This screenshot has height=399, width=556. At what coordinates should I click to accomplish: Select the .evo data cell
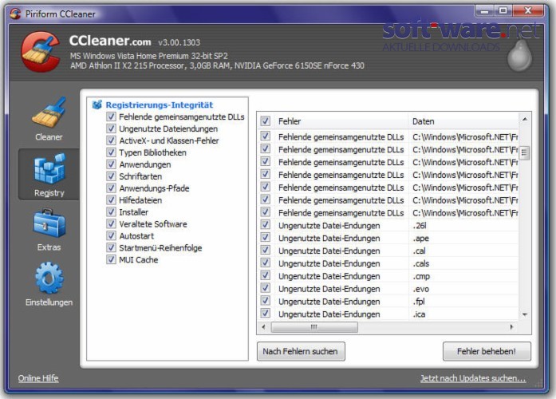coord(421,289)
